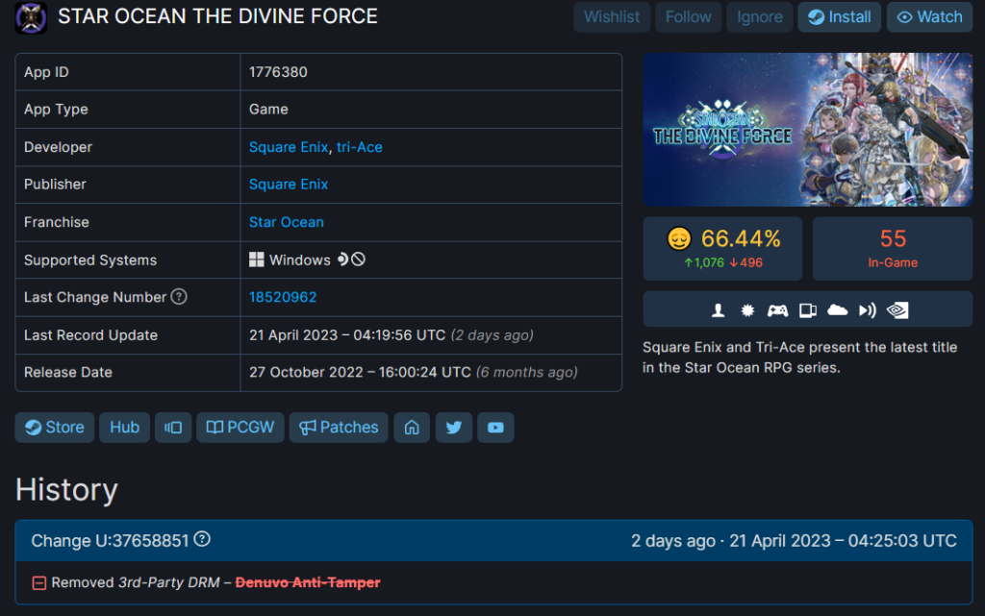Image resolution: width=985 pixels, height=616 pixels.
Task: Open change number 18520962
Action: point(283,297)
